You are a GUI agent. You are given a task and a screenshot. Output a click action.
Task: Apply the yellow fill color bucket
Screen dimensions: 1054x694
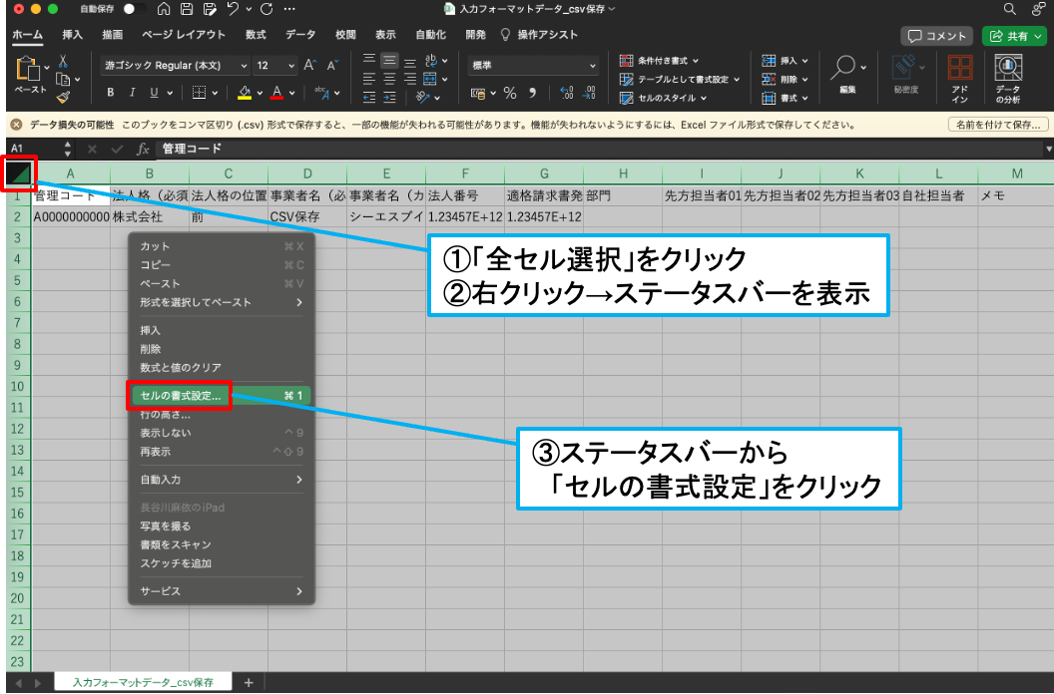point(245,93)
